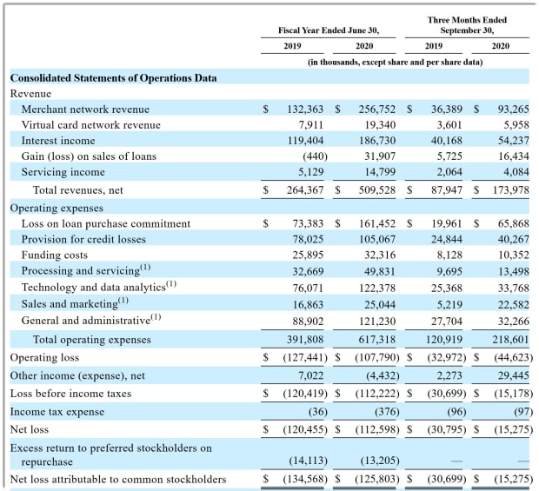Select the value 93,265 in merchant network row
Image resolution: width=539 pixels, height=491 pixels.
coord(514,109)
